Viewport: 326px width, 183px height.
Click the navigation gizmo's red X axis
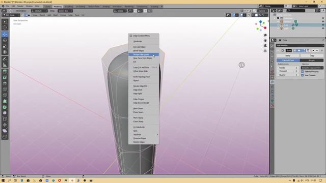pos(265,28)
